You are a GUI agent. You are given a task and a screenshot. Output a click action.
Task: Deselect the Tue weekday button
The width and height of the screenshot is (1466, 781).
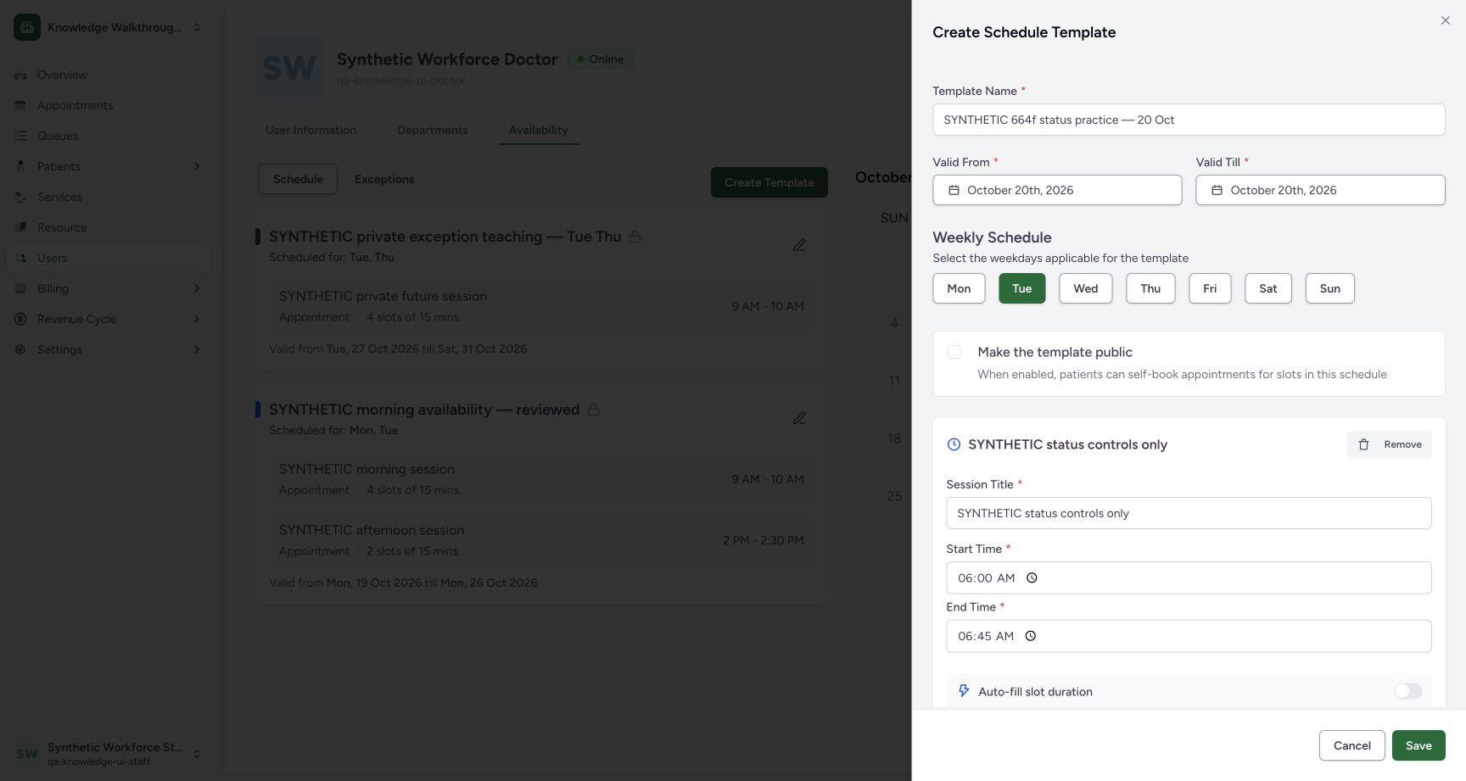[x=1022, y=288]
